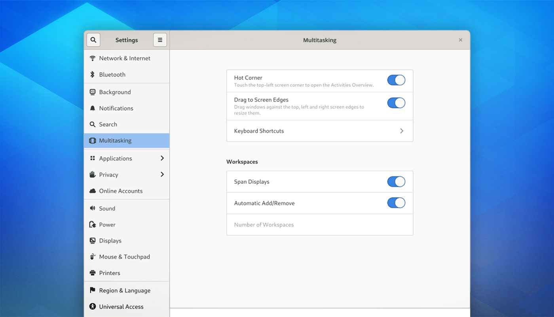Click the Bluetooth icon in sidebar
This screenshot has height=317, width=554.
point(92,74)
